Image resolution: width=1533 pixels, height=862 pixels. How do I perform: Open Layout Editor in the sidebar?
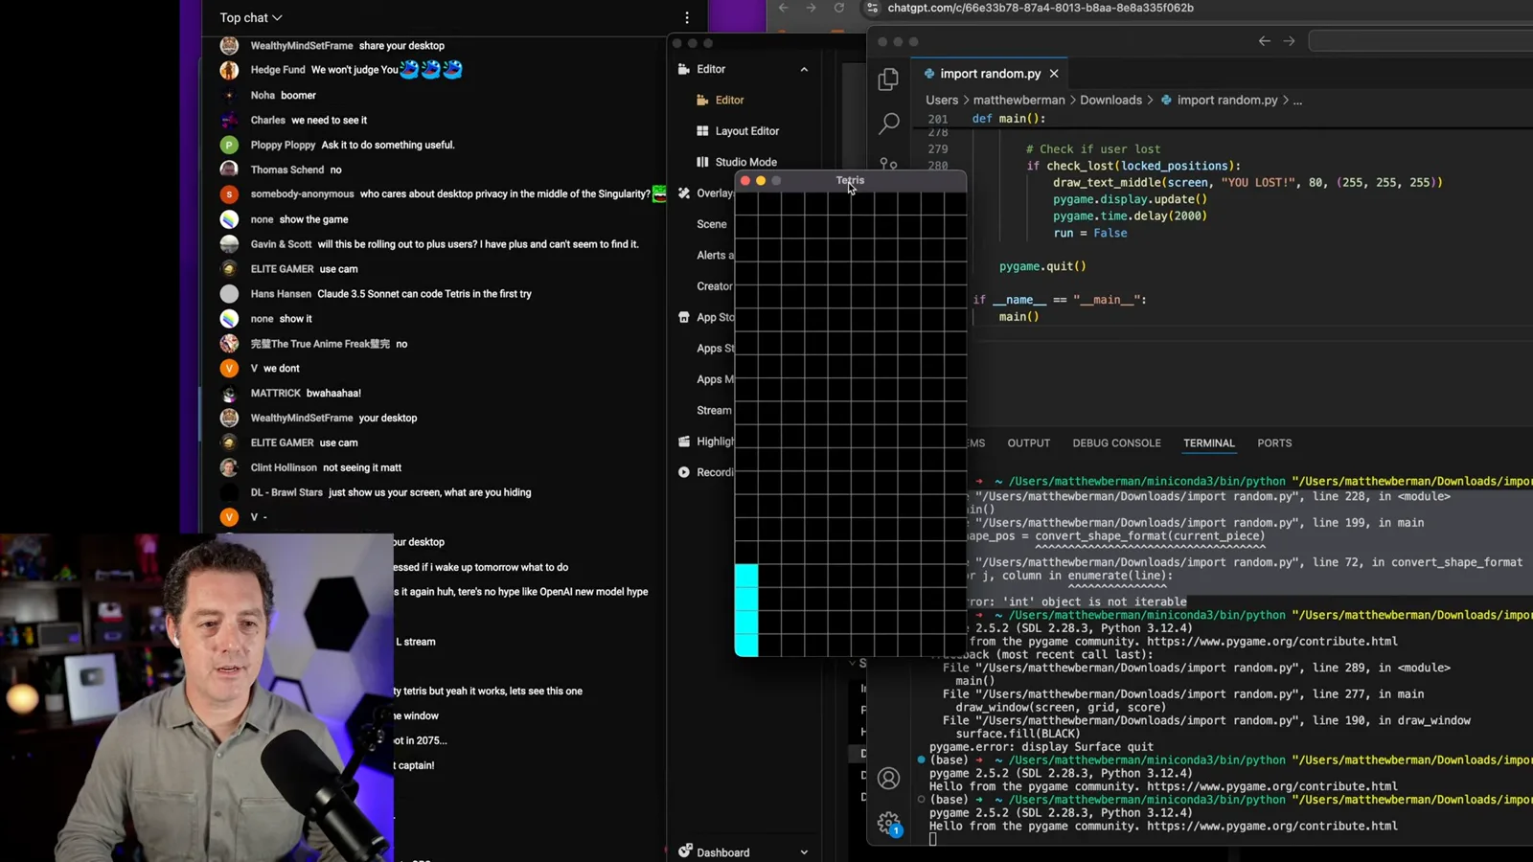746,131
